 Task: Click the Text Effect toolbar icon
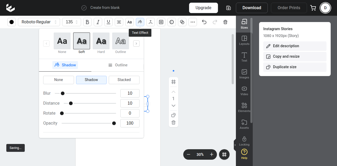pos(140,22)
